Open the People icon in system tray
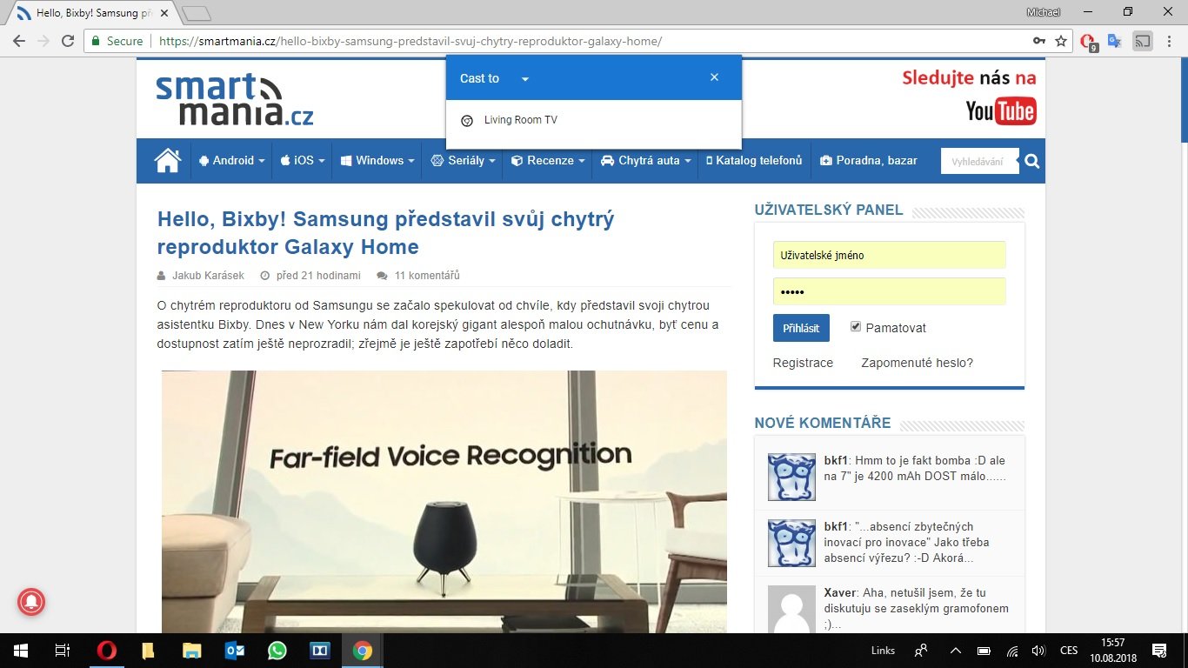The image size is (1188, 668). pyautogui.click(x=921, y=651)
